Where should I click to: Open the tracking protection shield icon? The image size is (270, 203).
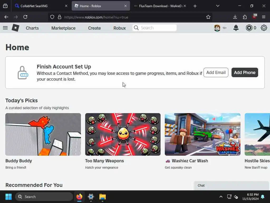[52, 17]
